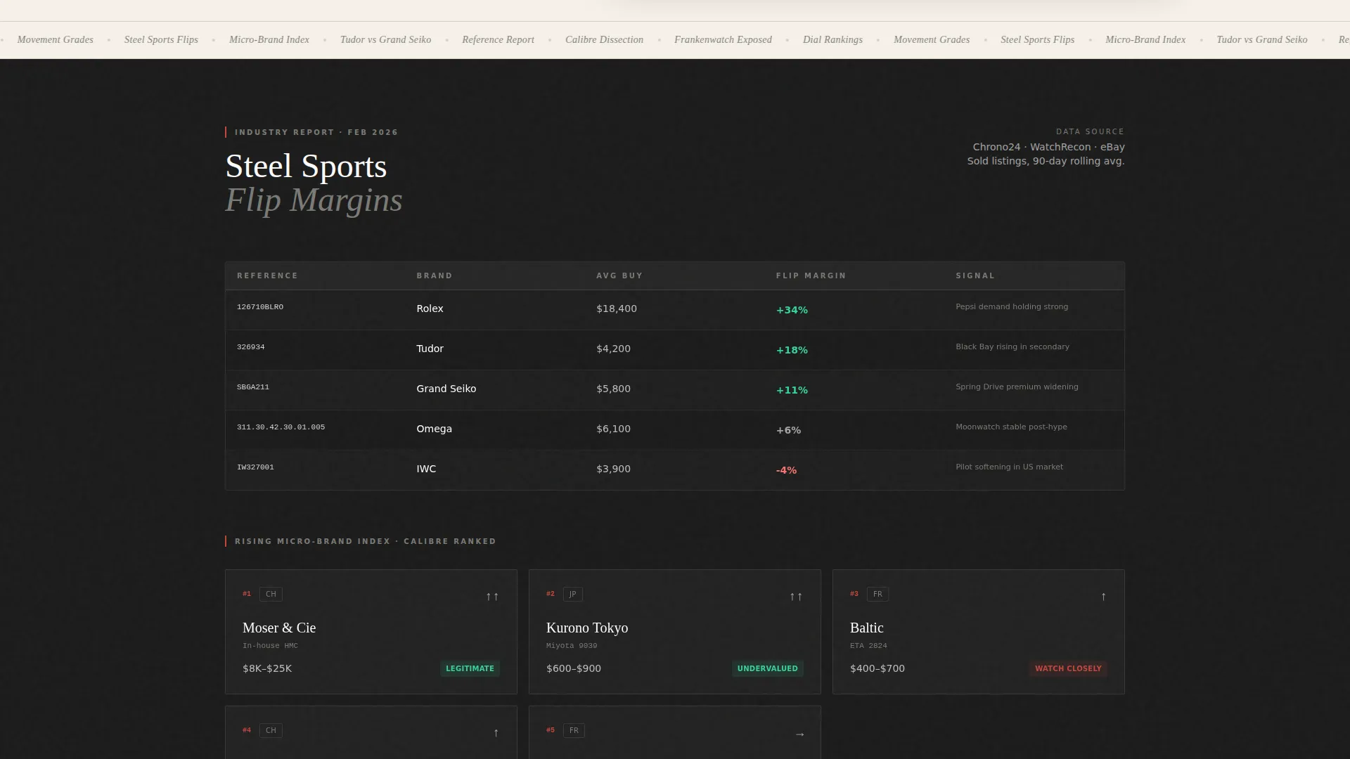Click 'Pilot softening in US market' signal
The height and width of the screenshot is (759, 1350).
[1009, 467]
